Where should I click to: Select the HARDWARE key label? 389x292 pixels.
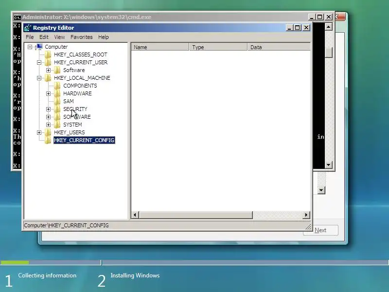click(77, 93)
